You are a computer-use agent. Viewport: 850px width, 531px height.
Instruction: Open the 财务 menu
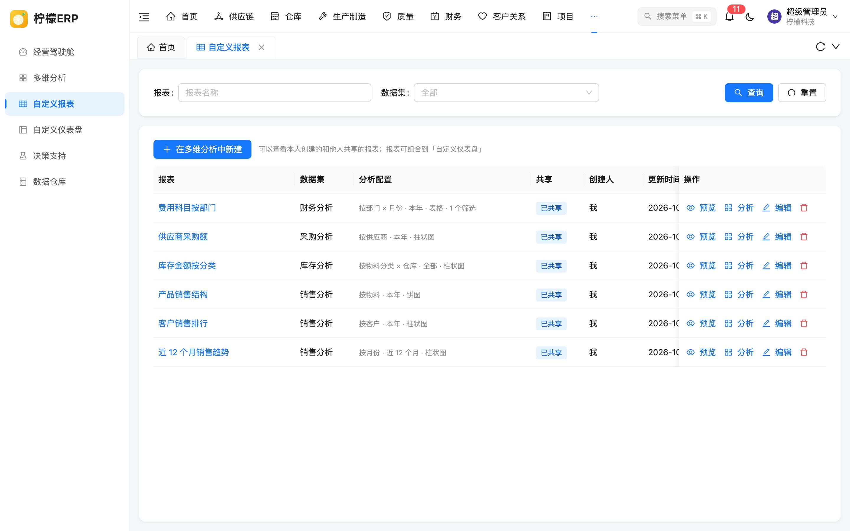pos(446,17)
